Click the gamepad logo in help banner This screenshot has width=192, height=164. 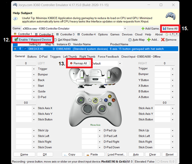pos(171,16)
